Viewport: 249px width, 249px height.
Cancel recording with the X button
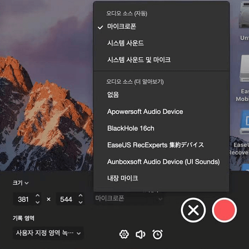(193, 210)
